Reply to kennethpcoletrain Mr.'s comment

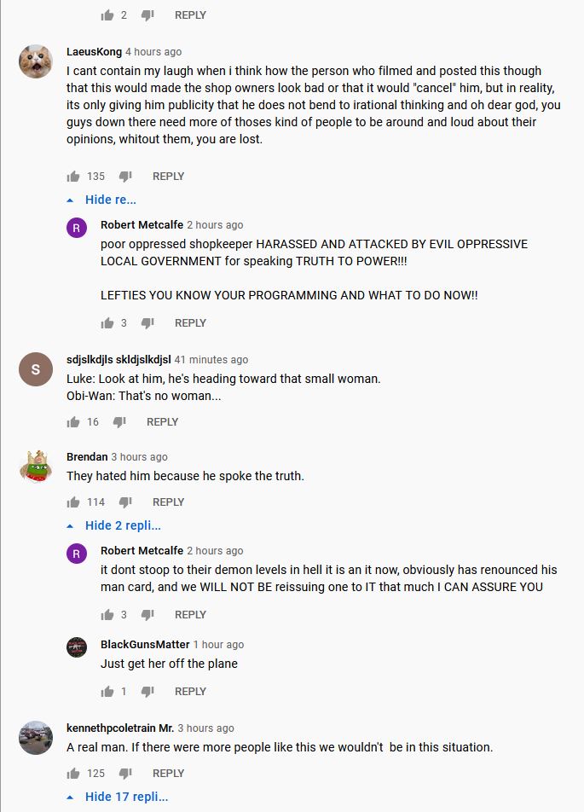pos(168,774)
